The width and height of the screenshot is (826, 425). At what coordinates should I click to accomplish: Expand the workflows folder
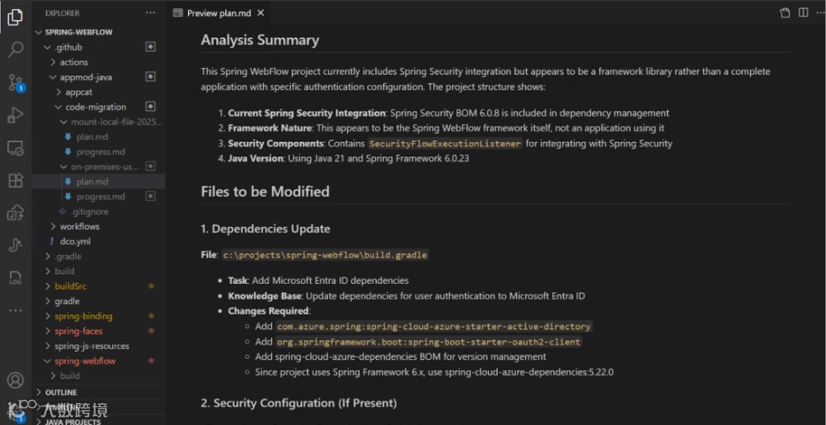pos(79,227)
